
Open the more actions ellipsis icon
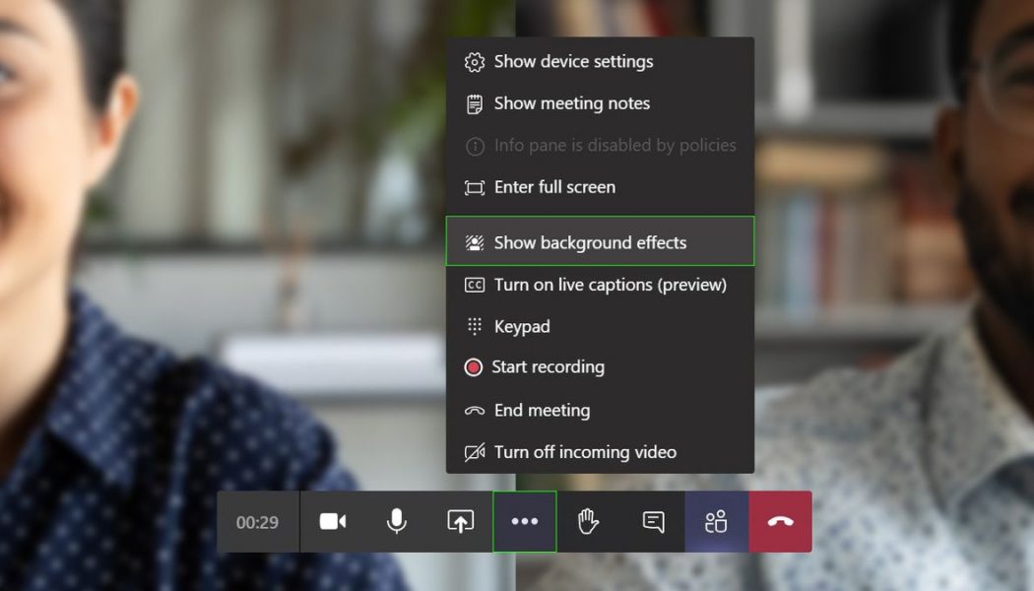click(x=524, y=522)
